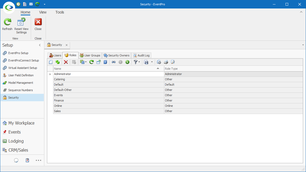
Task: Switch to the Tools ribbon tab
Action: coord(60,12)
